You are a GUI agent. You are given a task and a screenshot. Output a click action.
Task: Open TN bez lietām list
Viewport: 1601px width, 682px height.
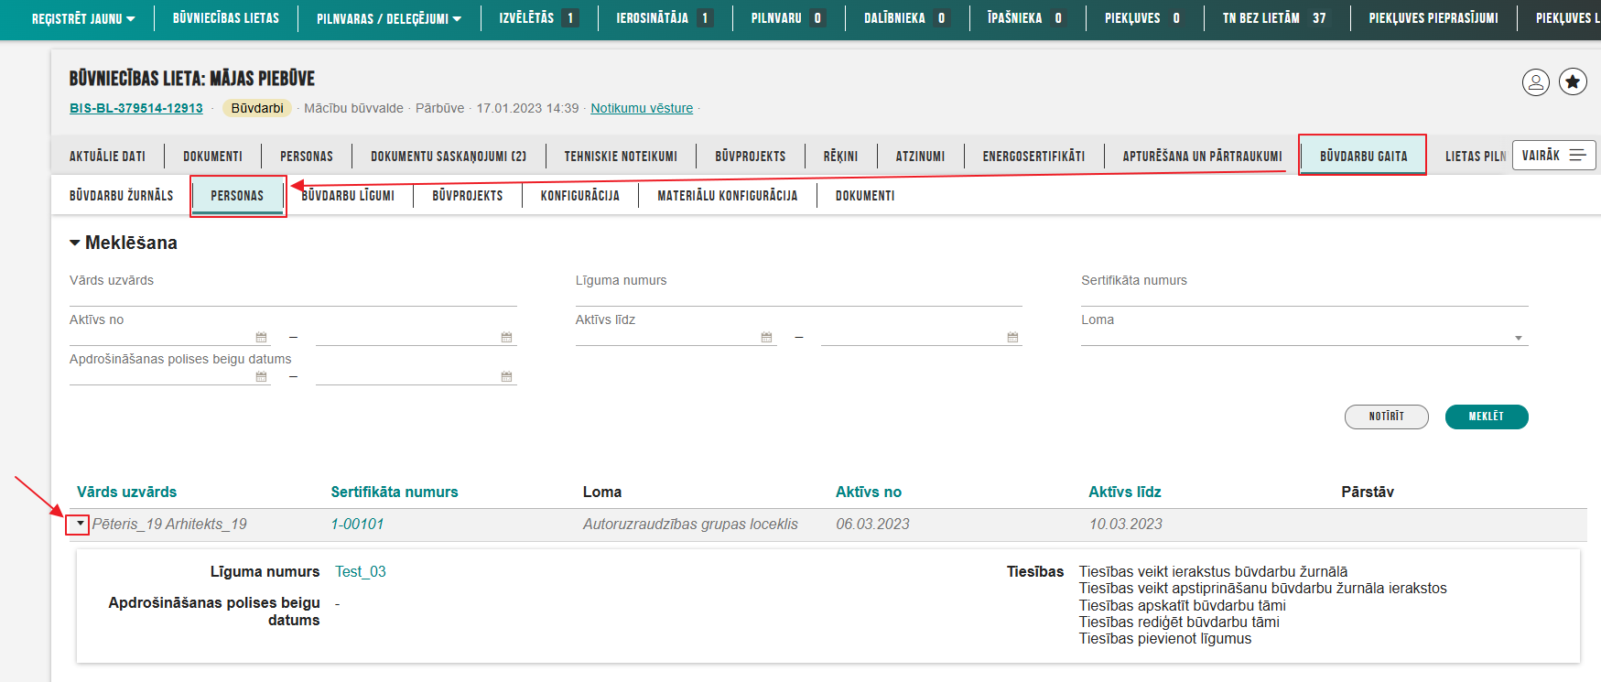(x=1275, y=18)
